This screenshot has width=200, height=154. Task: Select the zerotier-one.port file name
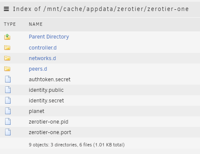point(50,132)
